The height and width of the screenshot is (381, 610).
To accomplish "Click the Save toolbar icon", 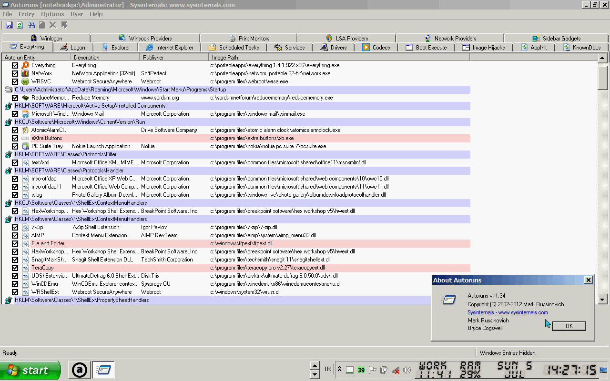I will [9, 25].
